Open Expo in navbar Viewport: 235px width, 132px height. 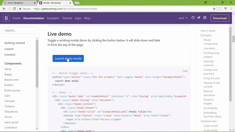click(x=78, y=18)
